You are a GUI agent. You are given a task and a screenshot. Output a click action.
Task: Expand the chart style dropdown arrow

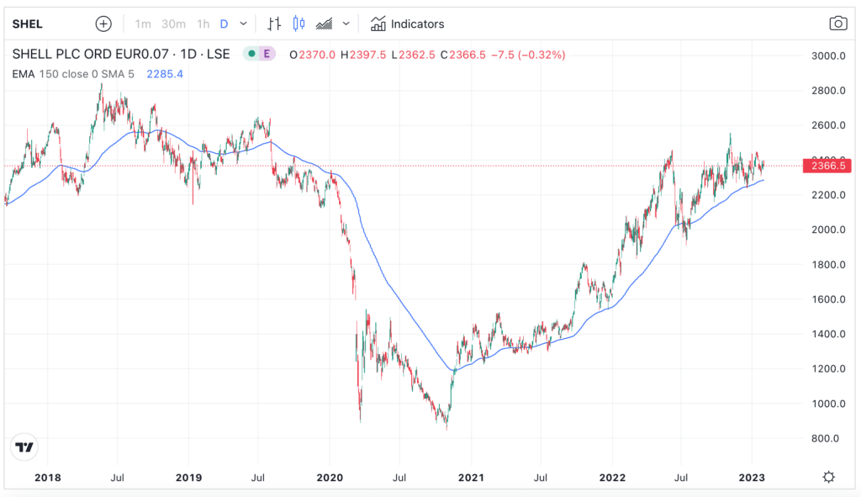346,24
